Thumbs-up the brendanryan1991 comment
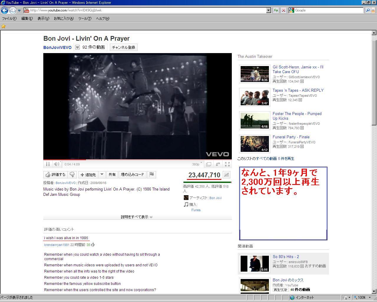 93,244
